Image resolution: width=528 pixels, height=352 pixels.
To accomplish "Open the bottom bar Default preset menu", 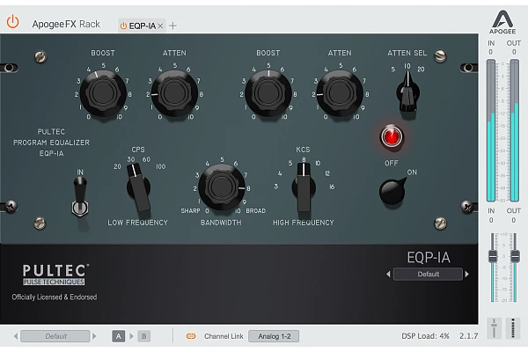I will [55, 336].
